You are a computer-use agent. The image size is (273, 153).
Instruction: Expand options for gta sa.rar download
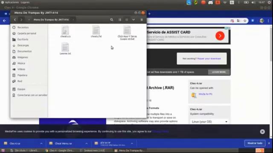coord(132,144)
